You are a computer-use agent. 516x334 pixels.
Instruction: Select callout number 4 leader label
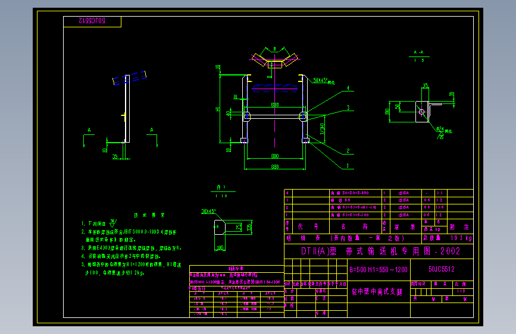pyautogui.click(x=348, y=88)
